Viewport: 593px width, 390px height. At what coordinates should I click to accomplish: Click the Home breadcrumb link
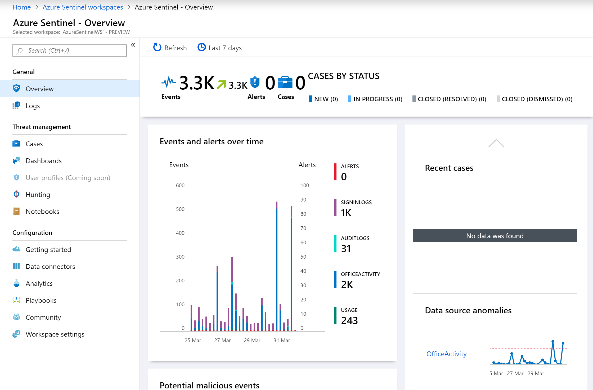21,7
